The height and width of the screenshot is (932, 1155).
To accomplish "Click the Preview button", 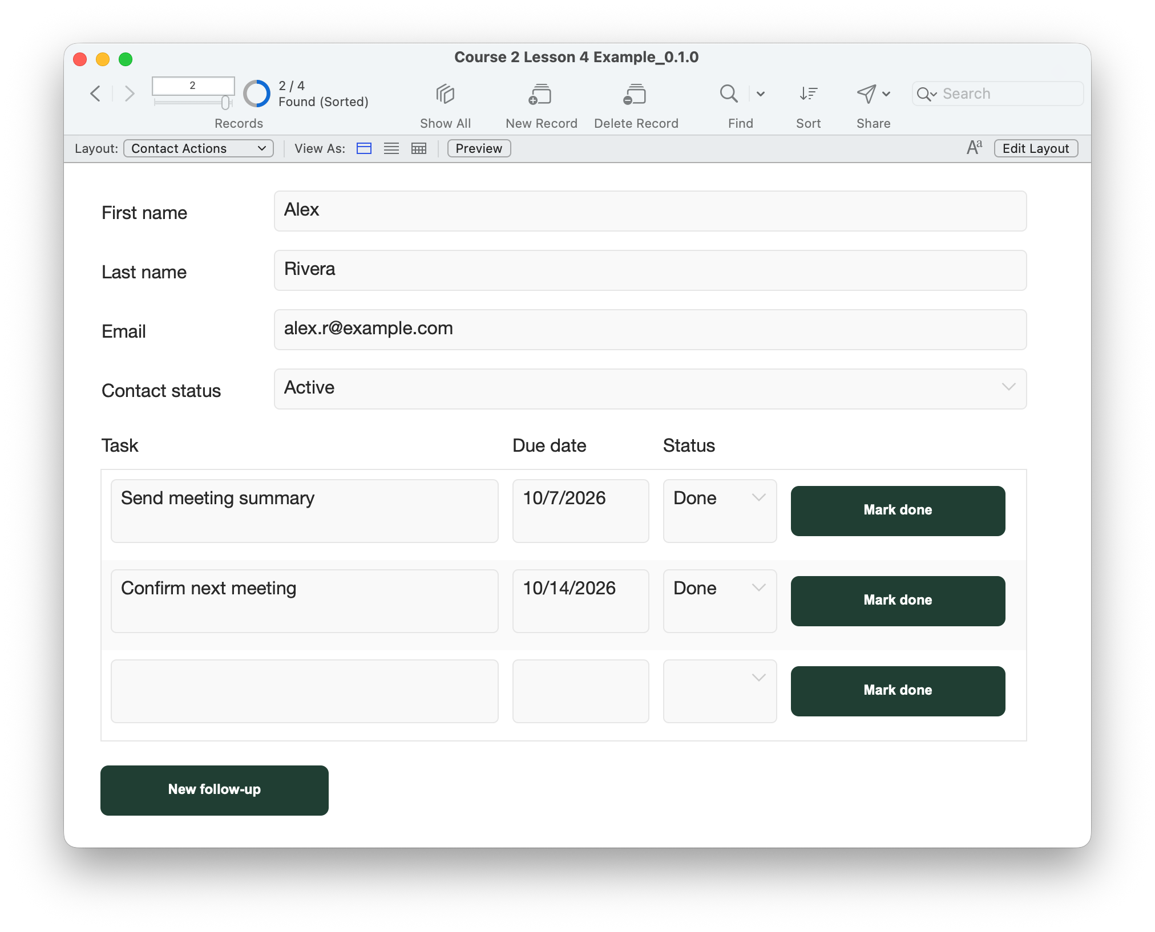I will coord(479,148).
